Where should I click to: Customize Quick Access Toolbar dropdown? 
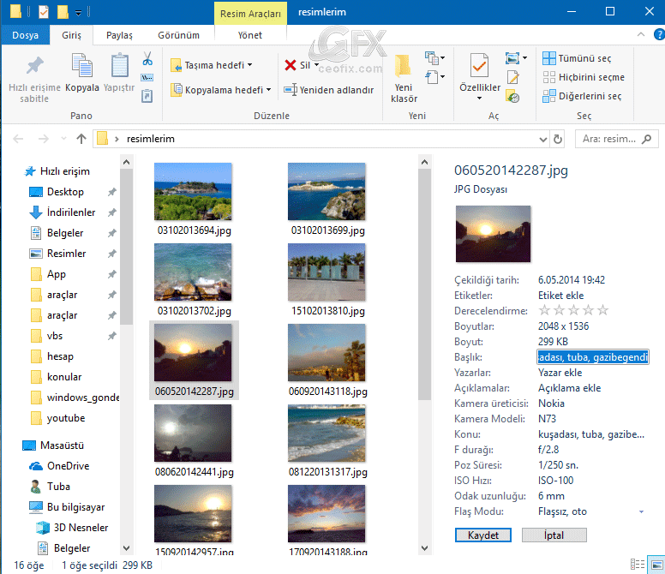click(79, 13)
